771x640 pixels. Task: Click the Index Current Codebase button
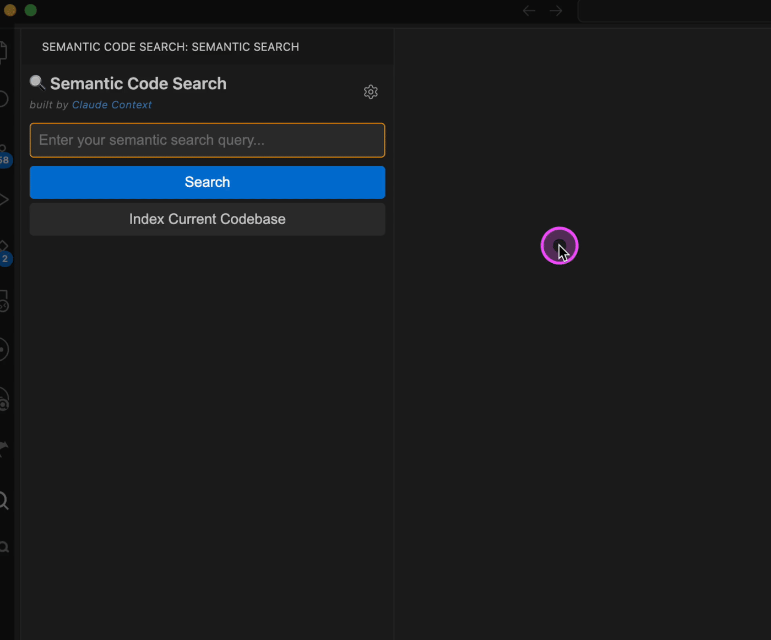(207, 219)
